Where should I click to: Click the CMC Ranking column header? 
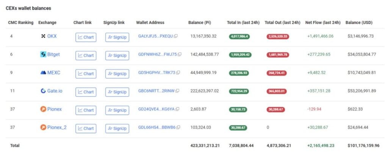tap(21, 23)
